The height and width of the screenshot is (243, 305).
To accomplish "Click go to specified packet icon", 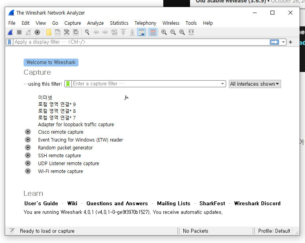I will point(114,32).
